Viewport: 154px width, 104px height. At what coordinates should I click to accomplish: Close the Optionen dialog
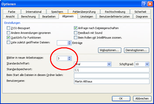click(149, 4)
